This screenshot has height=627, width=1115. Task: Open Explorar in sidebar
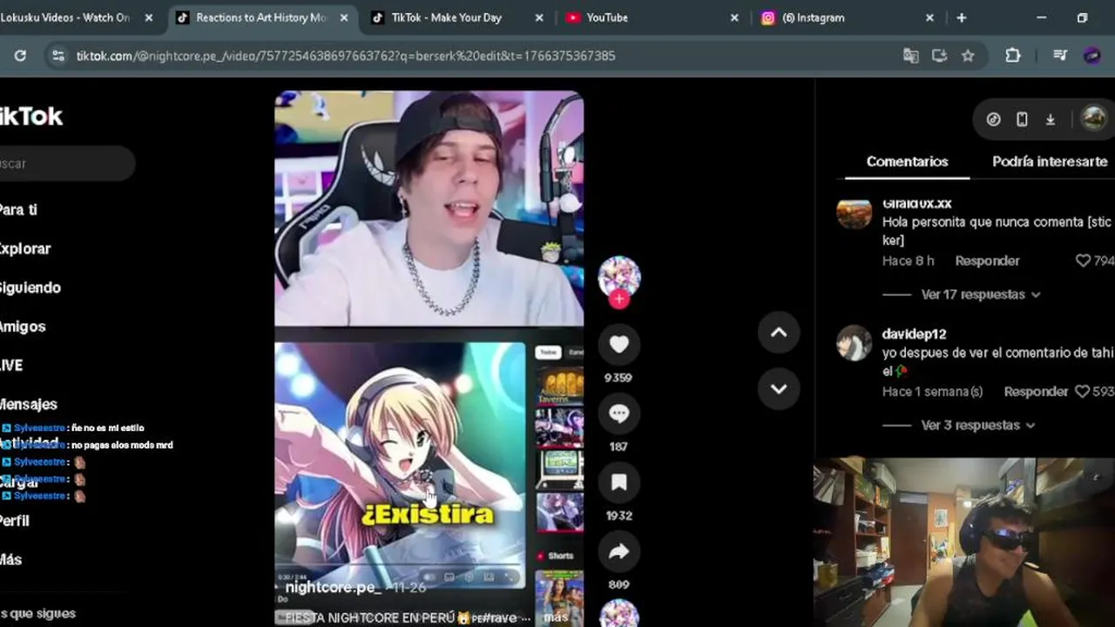[24, 248]
